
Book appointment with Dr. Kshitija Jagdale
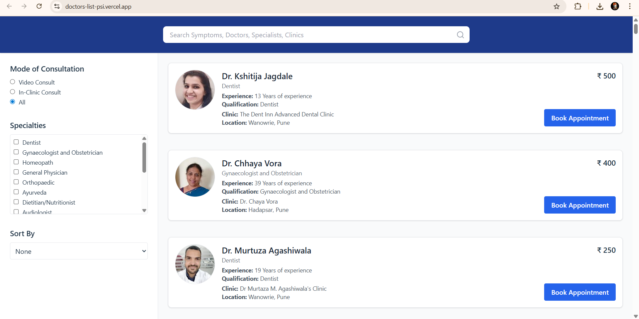[579, 118]
